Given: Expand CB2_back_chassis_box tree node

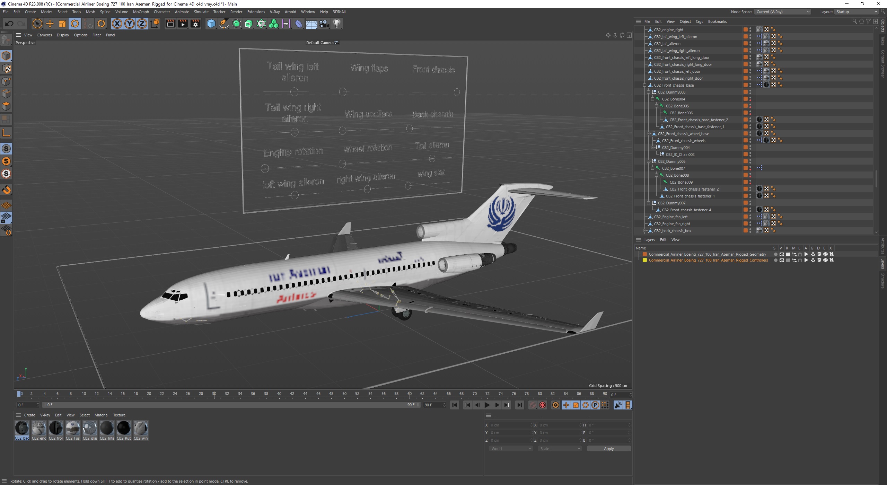Looking at the screenshot, I should (x=644, y=231).
